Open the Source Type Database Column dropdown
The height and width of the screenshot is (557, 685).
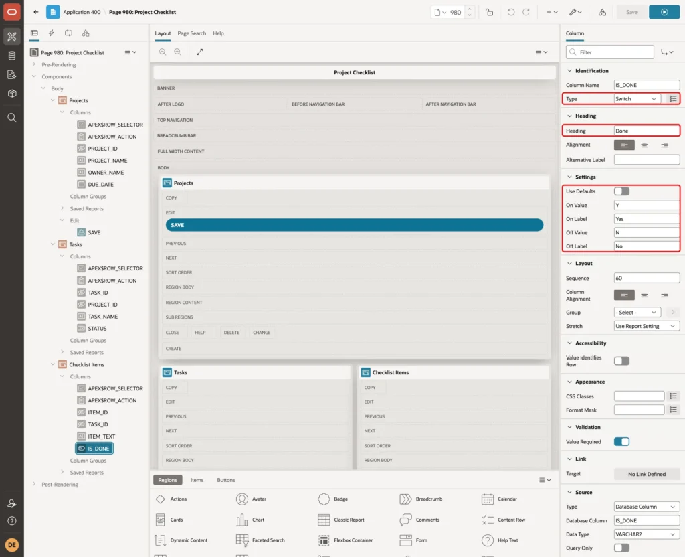coord(647,507)
